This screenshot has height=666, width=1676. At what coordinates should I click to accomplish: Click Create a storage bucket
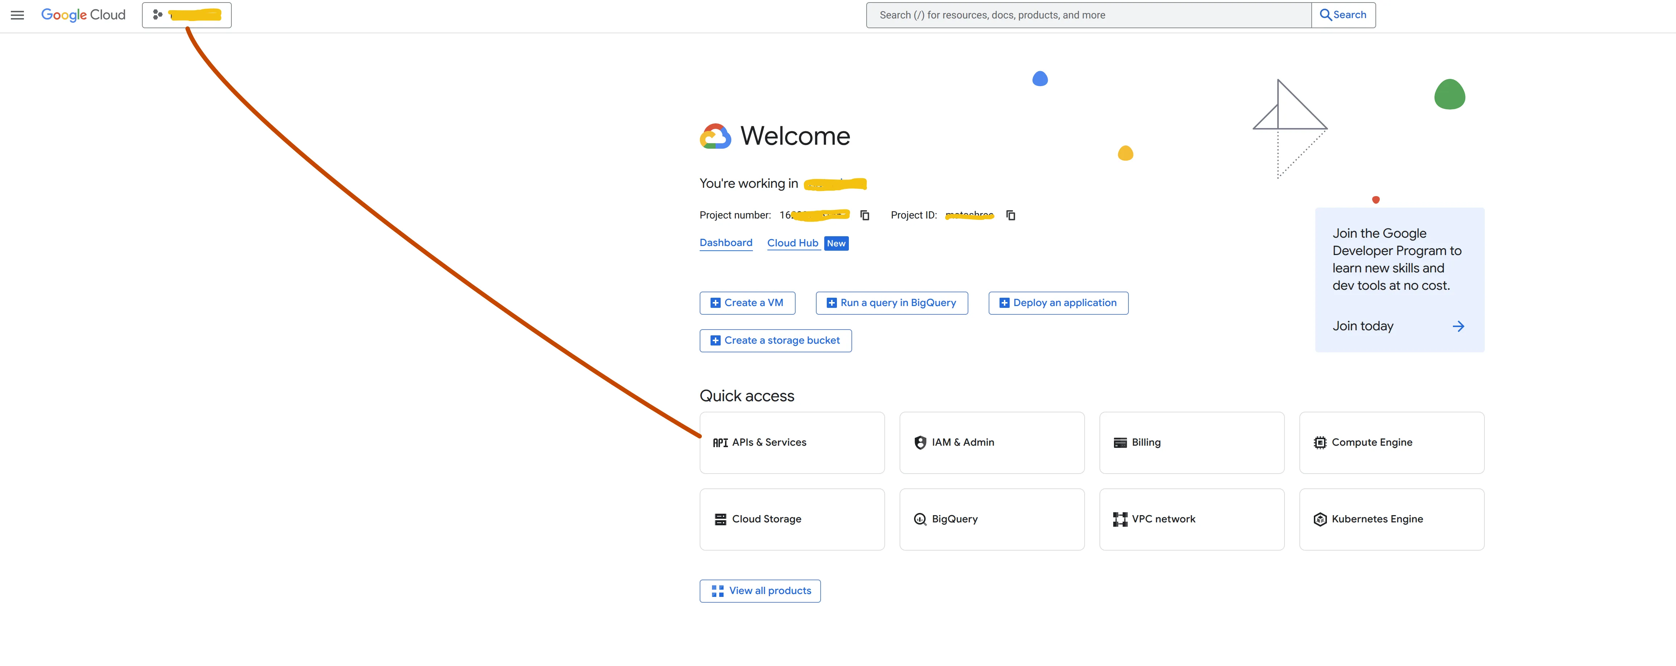pos(776,340)
